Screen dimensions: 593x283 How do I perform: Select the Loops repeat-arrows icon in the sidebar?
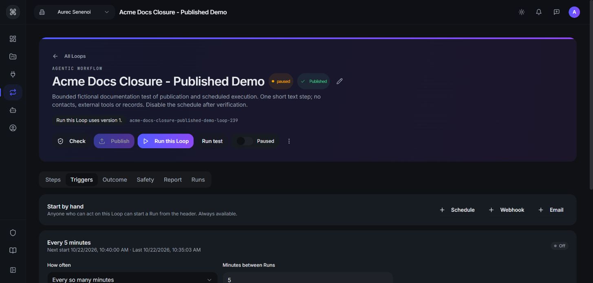click(13, 92)
